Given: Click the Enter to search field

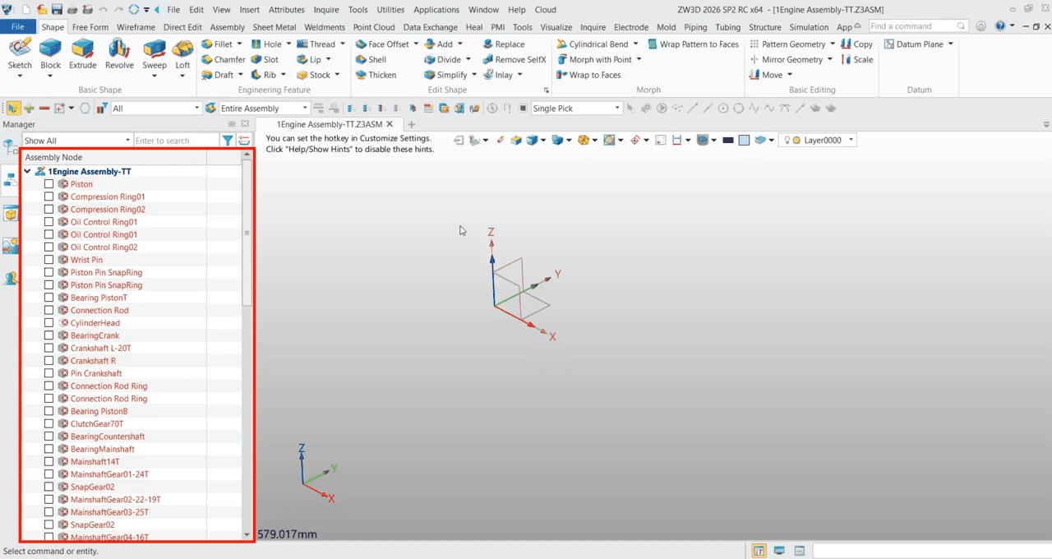Looking at the screenshot, I should point(175,141).
